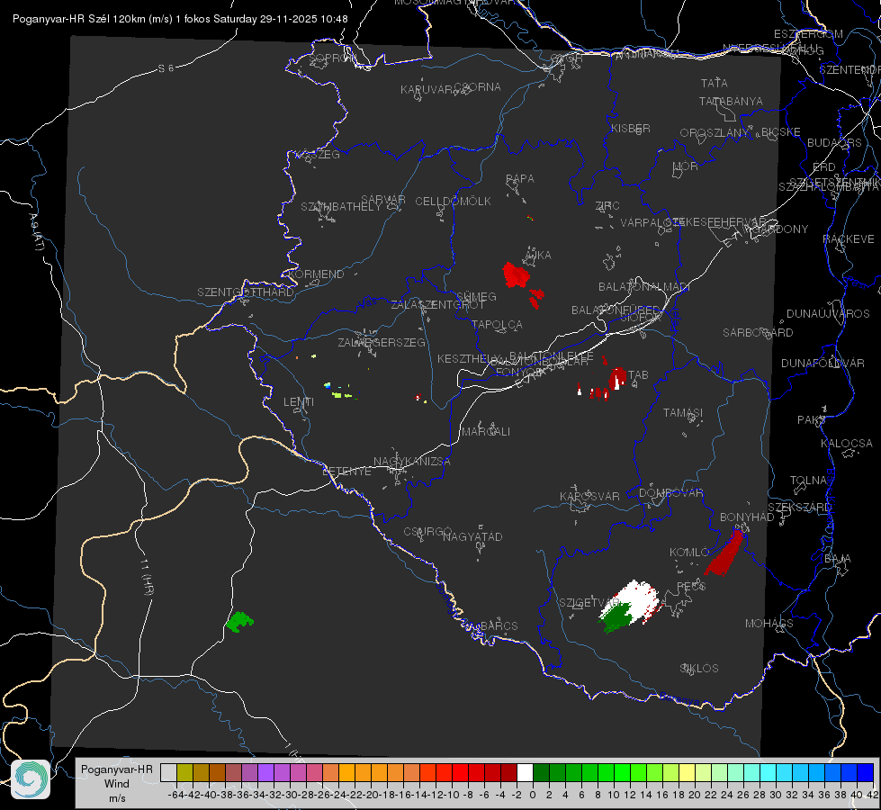Click the LETENYE label
This screenshot has height=810, width=881.
tap(346, 472)
